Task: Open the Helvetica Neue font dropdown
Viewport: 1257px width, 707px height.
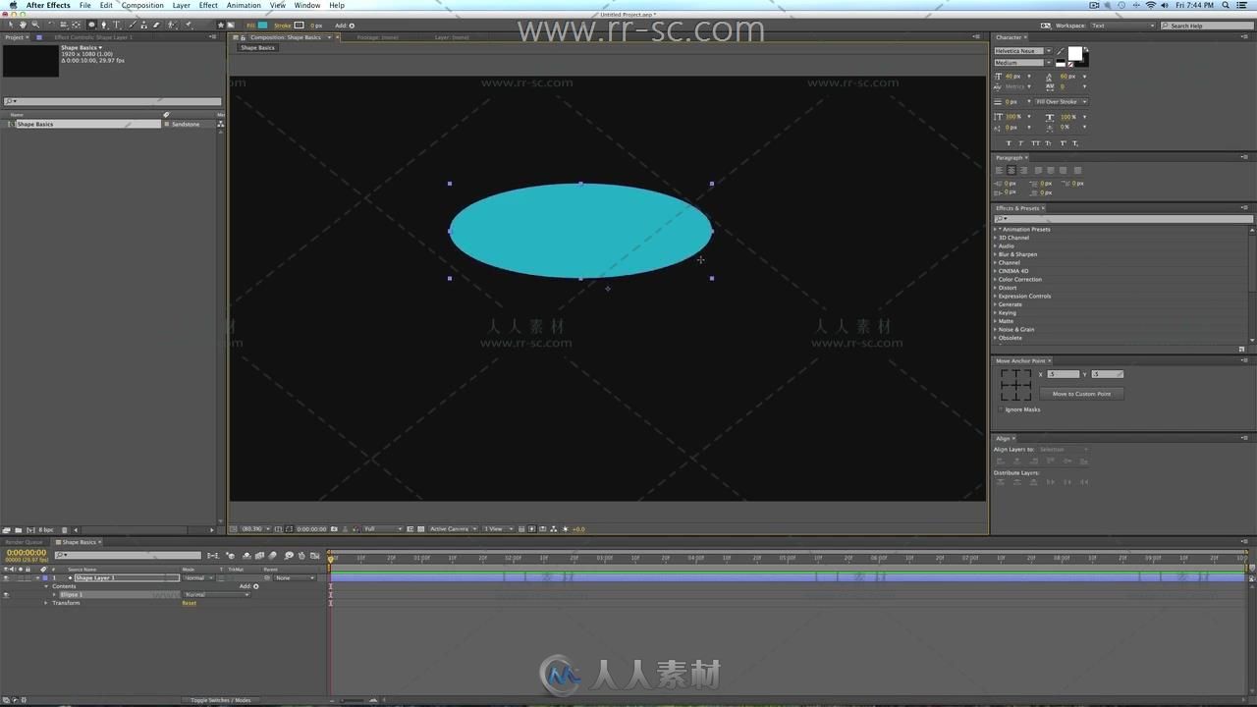Action: point(1023,51)
